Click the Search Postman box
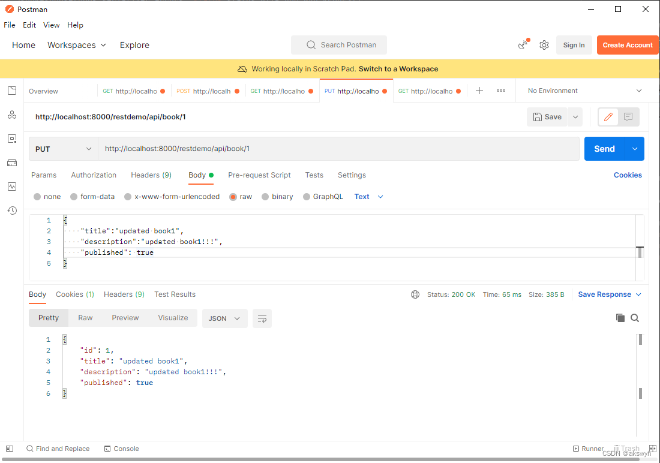Viewport: 660px width, 463px height. (339, 45)
